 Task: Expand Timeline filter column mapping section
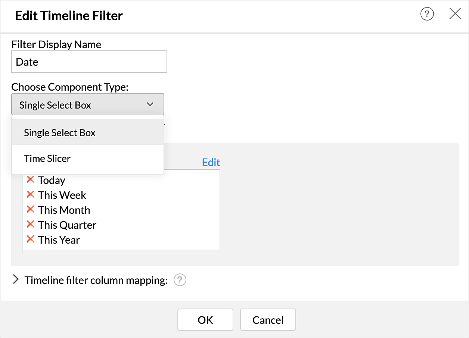coord(16,280)
